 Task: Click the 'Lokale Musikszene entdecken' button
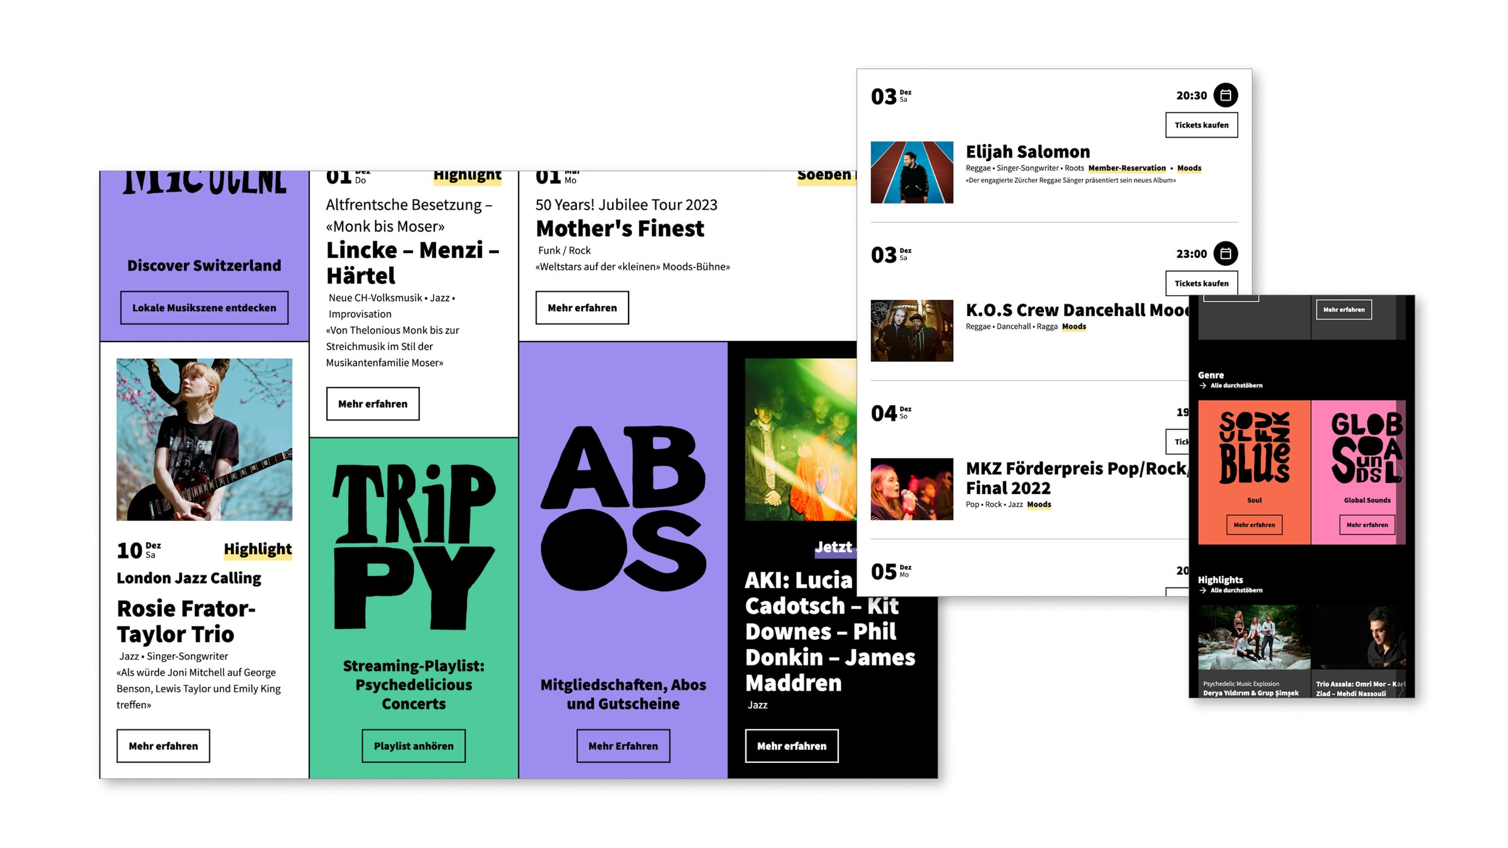(204, 308)
